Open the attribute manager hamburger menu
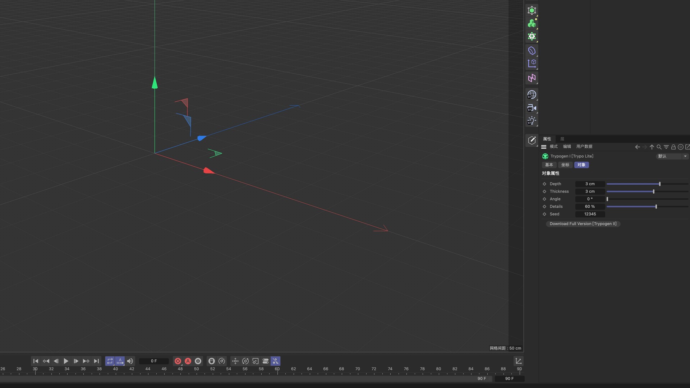The image size is (690, 388). click(x=544, y=147)
